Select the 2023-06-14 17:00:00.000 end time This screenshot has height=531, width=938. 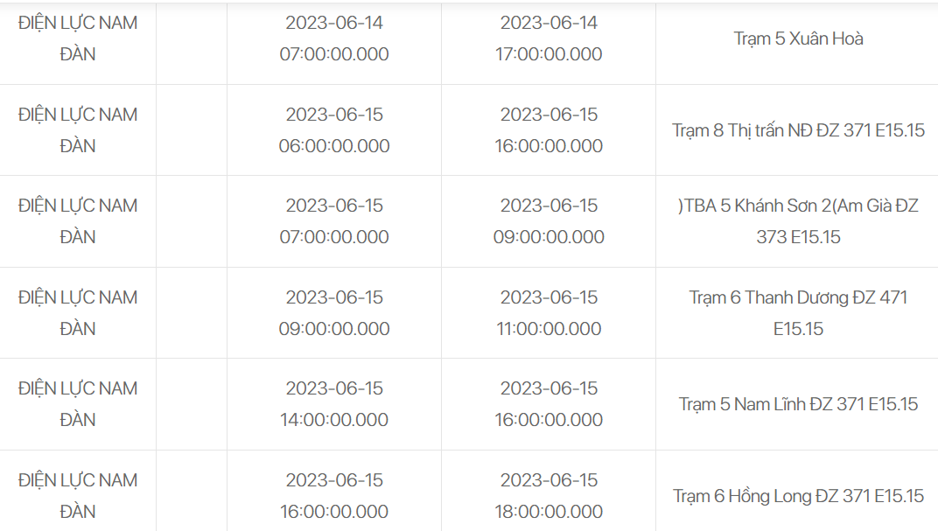pos(549,38)
